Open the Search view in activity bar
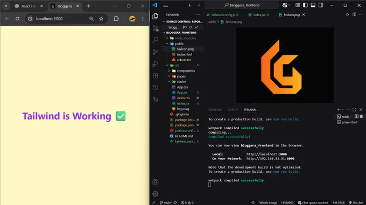The image size is (366, 205). pyautogui.click(x=155, y=40)
